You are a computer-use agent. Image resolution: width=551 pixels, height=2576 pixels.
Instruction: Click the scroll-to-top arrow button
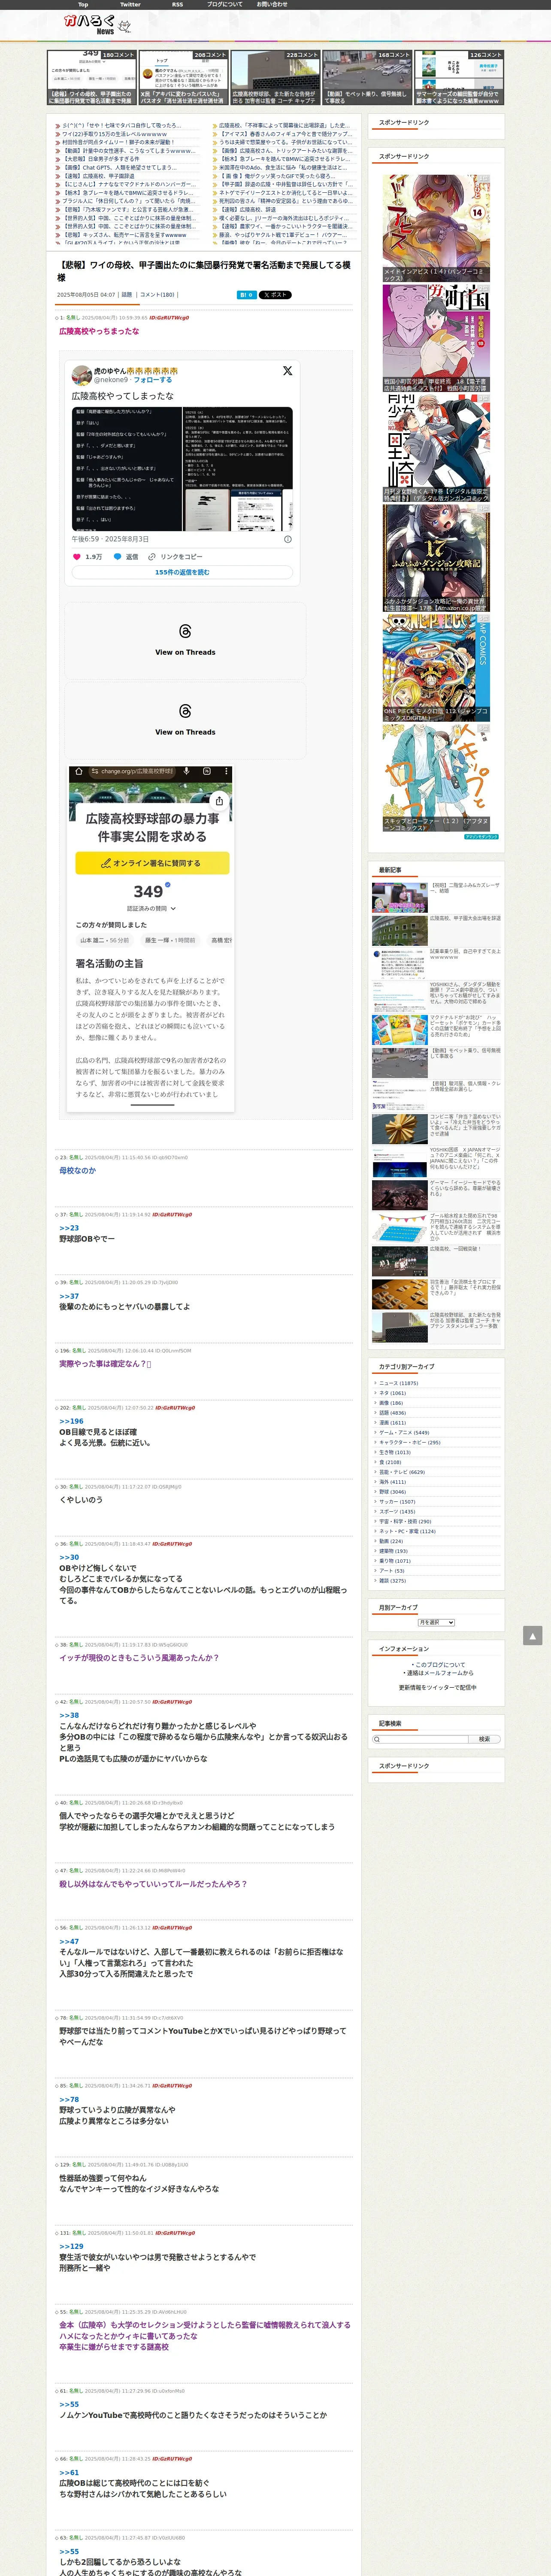(x=532, y=1635)
